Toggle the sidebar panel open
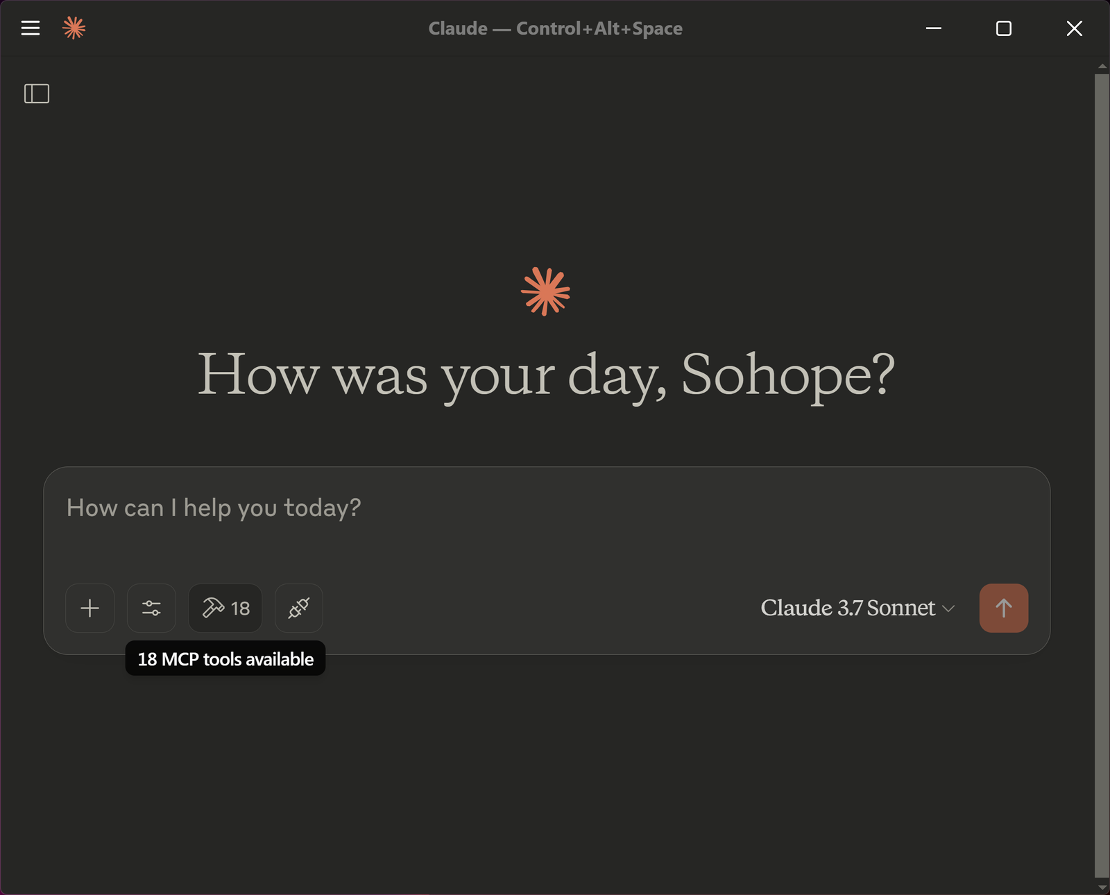 pos(37,93)
